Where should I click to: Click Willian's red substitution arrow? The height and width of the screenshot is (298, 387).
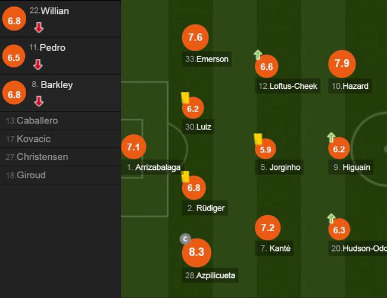39,27
